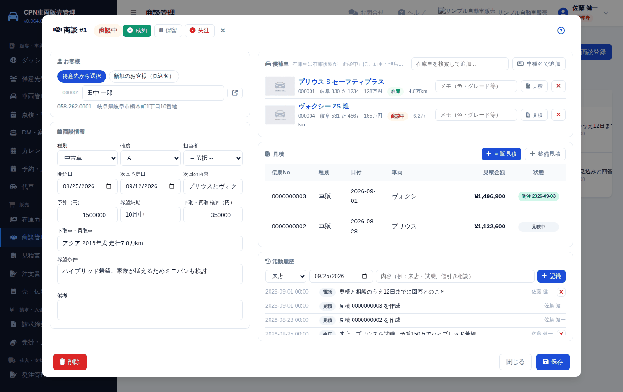Open the 担当者 selection dropdown

[213, 158]
